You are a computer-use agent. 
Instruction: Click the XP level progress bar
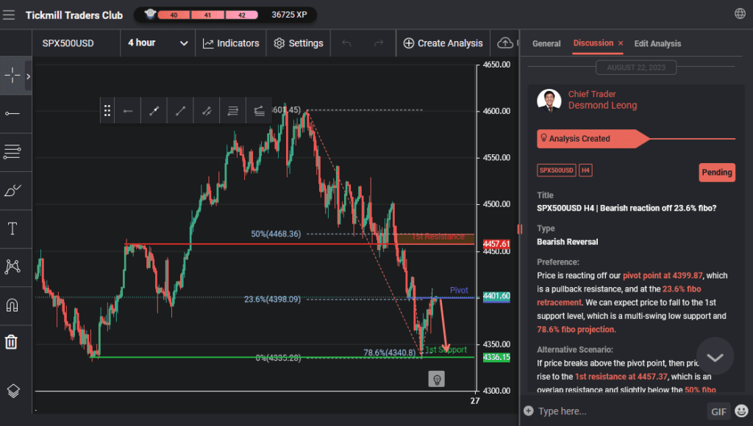pos(207,15)
